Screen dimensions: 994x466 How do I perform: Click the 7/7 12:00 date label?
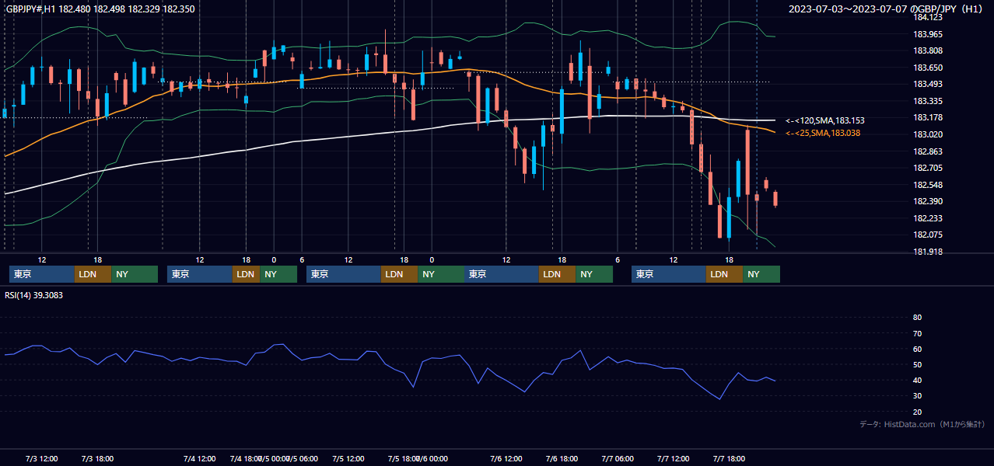click(x=674, y=459)
